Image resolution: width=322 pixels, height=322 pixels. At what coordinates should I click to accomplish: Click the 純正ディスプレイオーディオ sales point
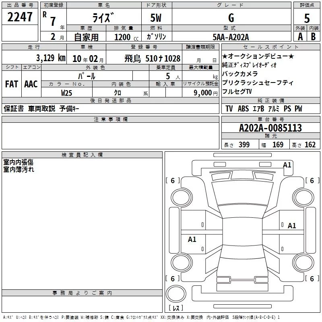[249, 65]
